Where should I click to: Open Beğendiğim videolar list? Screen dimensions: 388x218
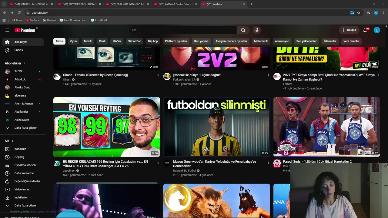click(23, 181)
